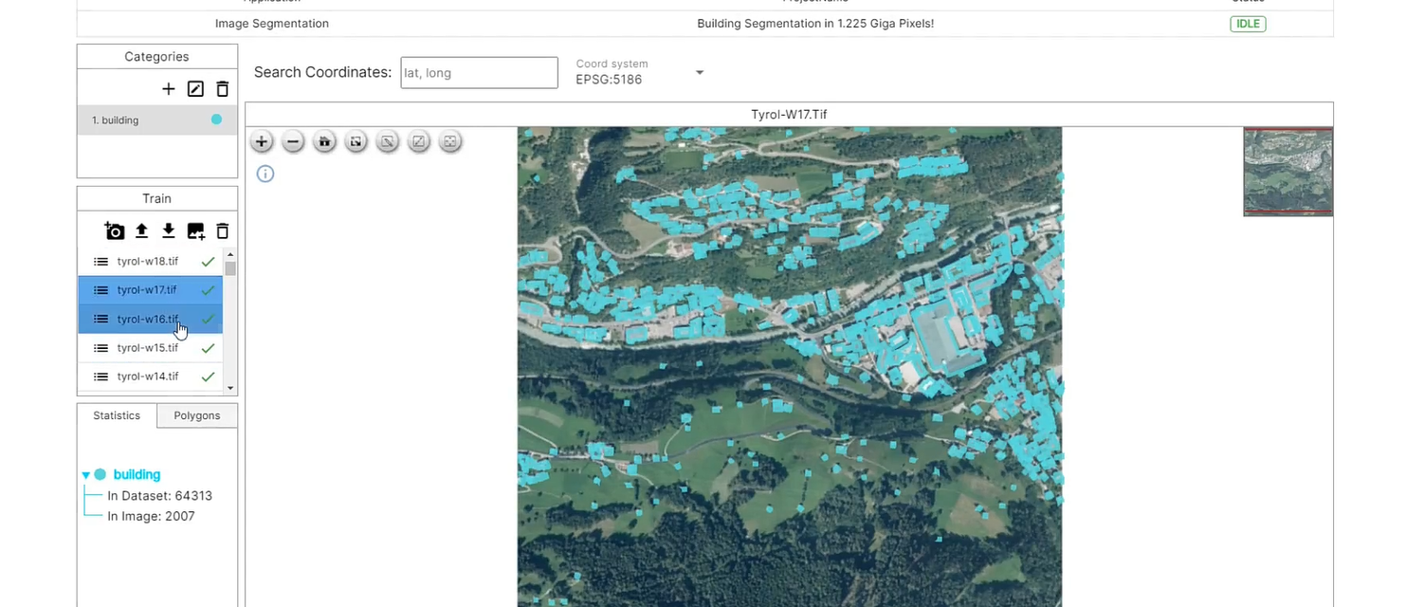Upload files to the Train list
Image resolution: width=1406 pixels, height=607 pixels.
coord(142,230)
